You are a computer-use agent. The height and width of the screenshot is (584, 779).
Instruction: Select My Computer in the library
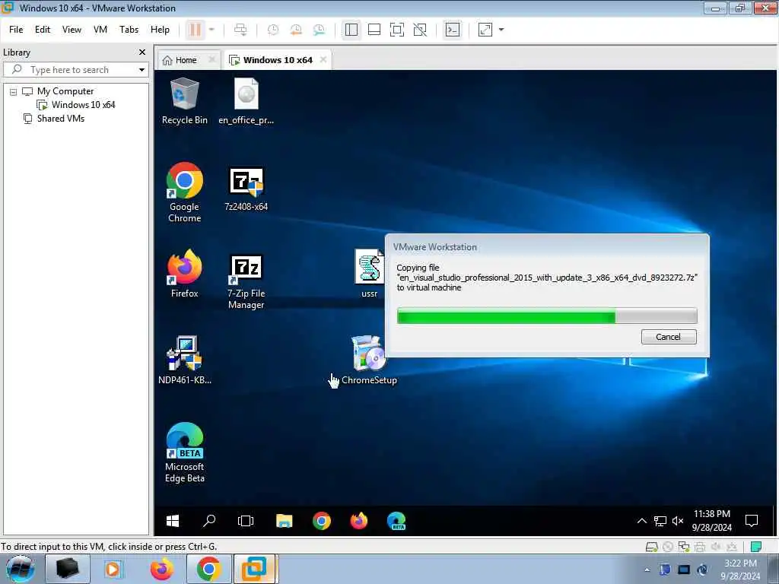(x=65, y=91)
